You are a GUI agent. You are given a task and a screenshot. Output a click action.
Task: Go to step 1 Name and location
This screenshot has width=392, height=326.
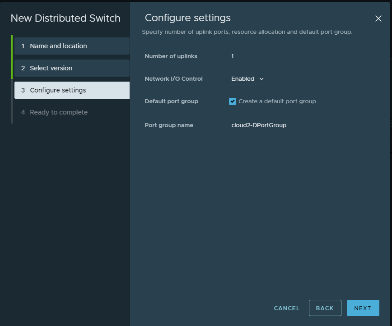coord(72,46)
